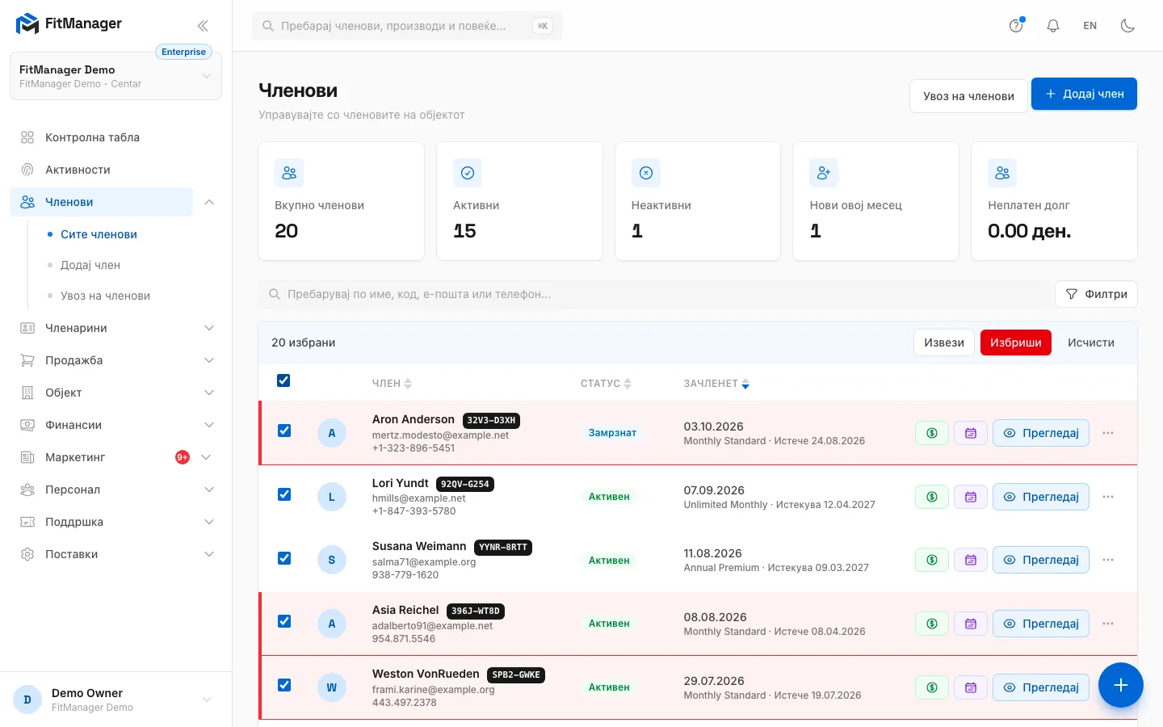Open the help question-mark icon
Viewport: 1163px width, 727px height.
1016,26
